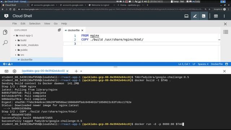Viewport: 231px width, 130px height.
Task: Click the COPY keyword on line 2
Action: [x=85, y=39]
